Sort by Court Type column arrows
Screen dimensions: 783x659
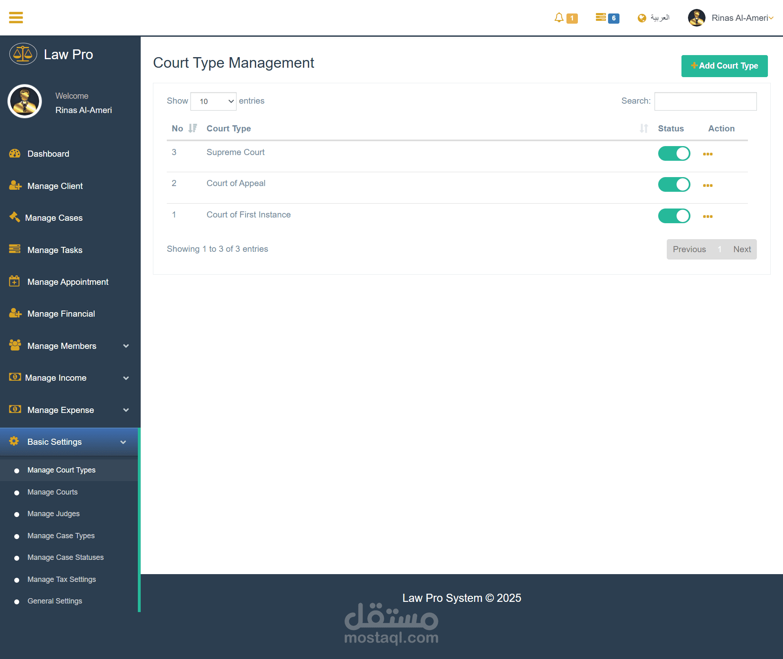[644, 129]
